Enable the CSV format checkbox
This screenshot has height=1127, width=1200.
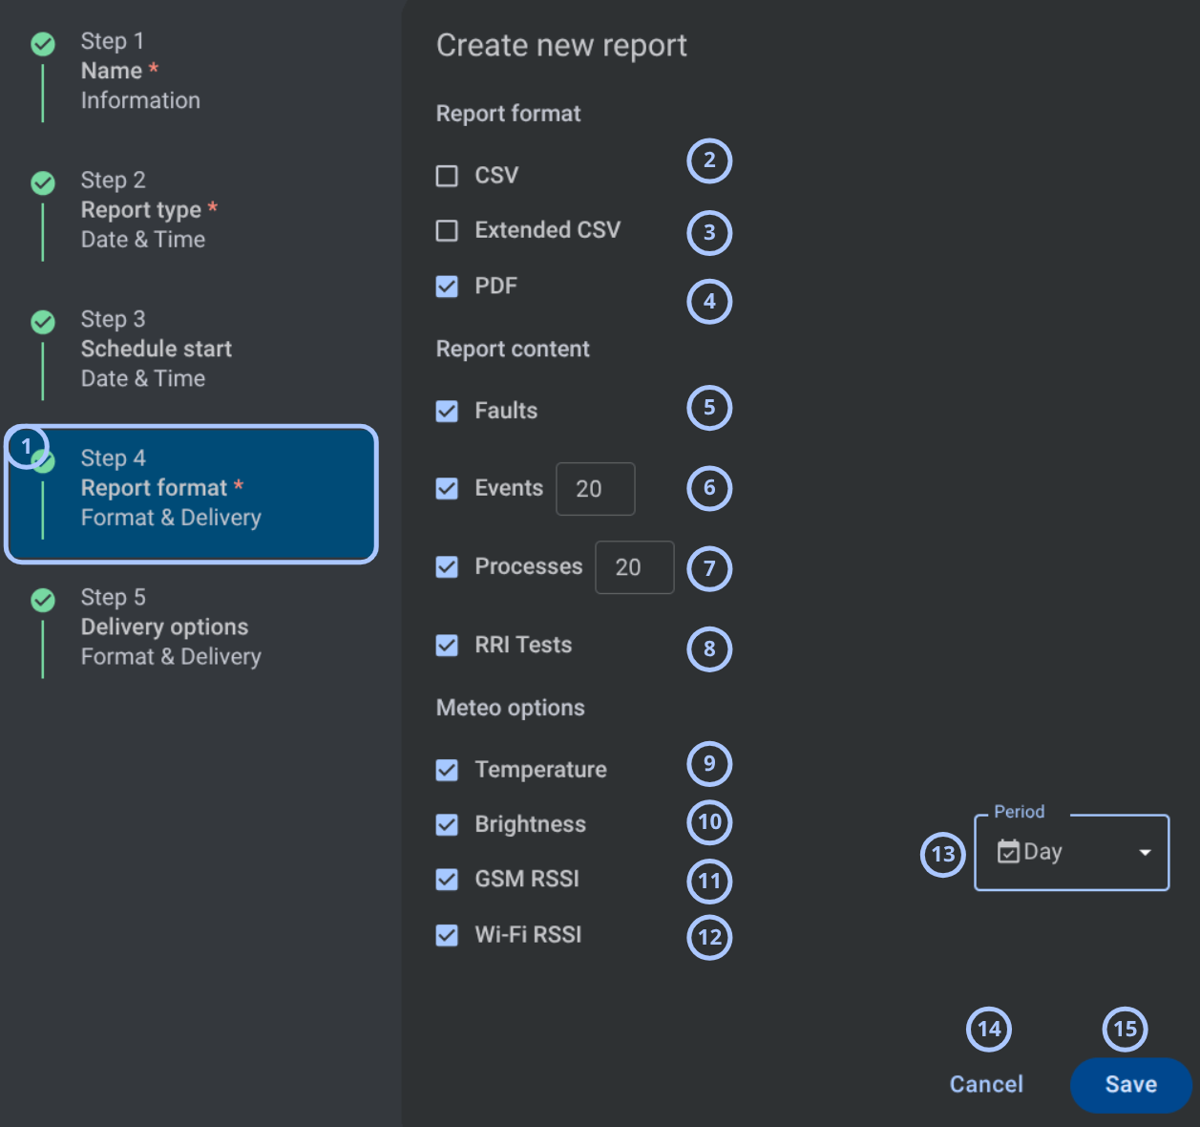pos(447,176)
